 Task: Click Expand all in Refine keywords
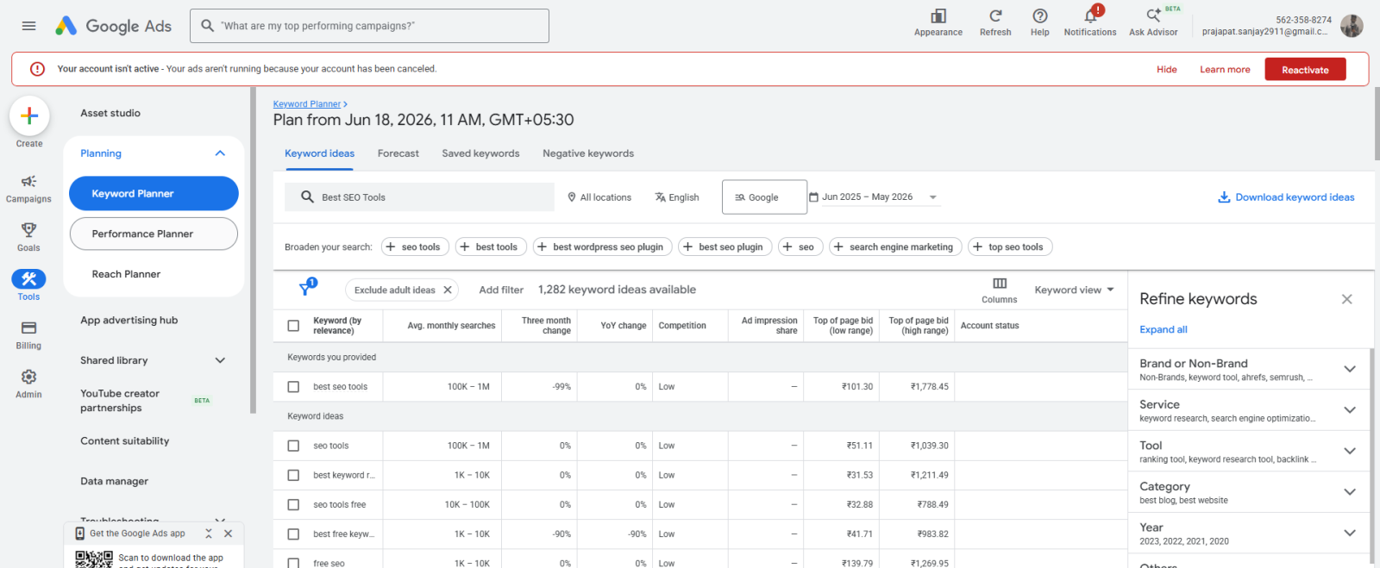click(x=1164, y=329)
